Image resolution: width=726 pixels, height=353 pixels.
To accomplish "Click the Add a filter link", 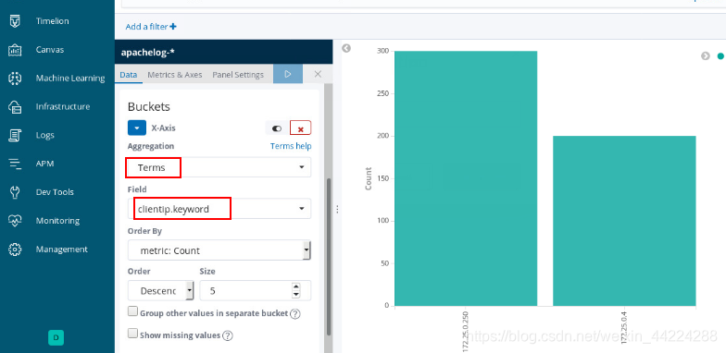I will coord(146,27).
